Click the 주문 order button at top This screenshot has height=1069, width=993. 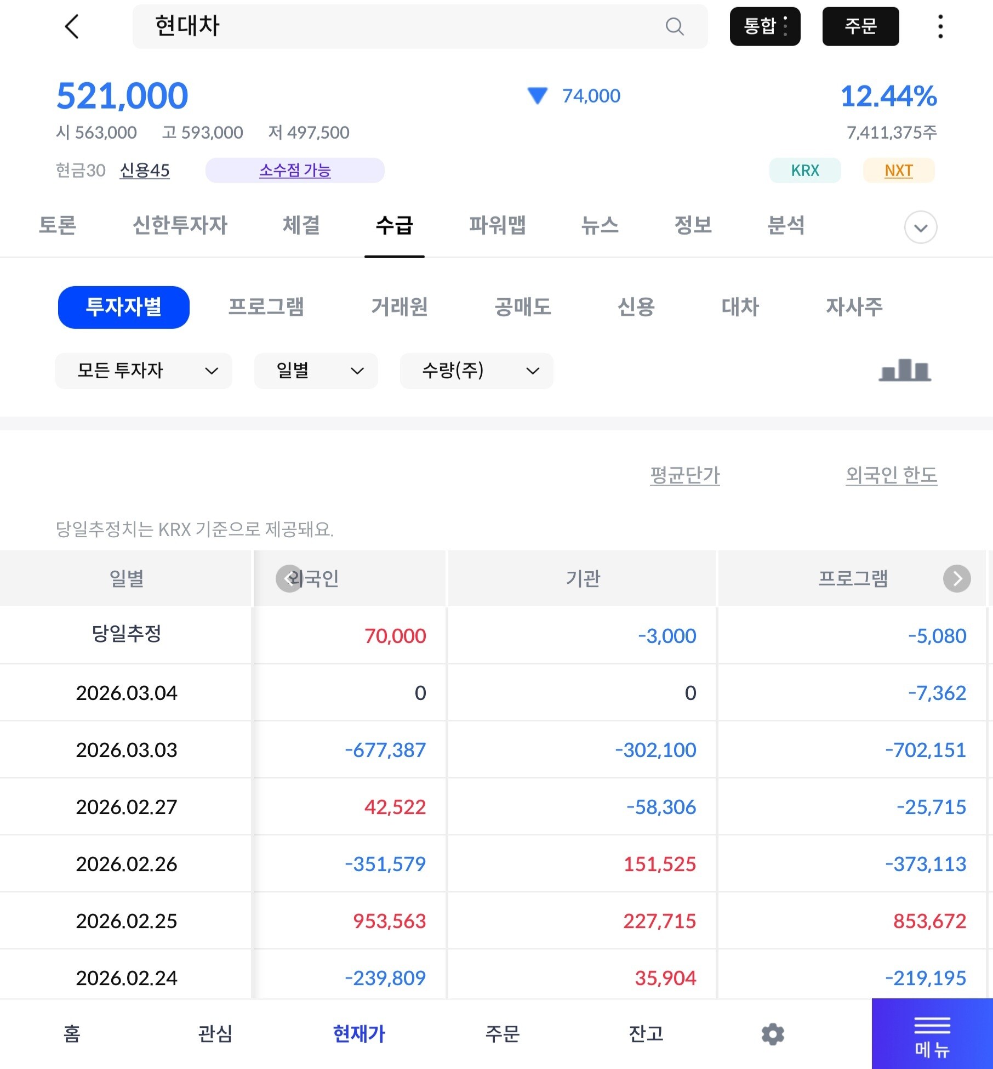pos(860,26)
